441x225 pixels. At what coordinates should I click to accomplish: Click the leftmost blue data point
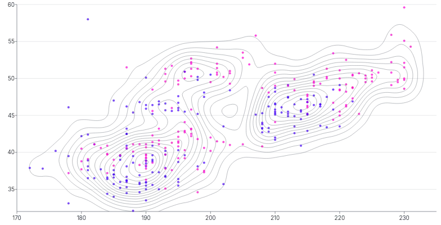pyautogui.click(x=30, y=168)
